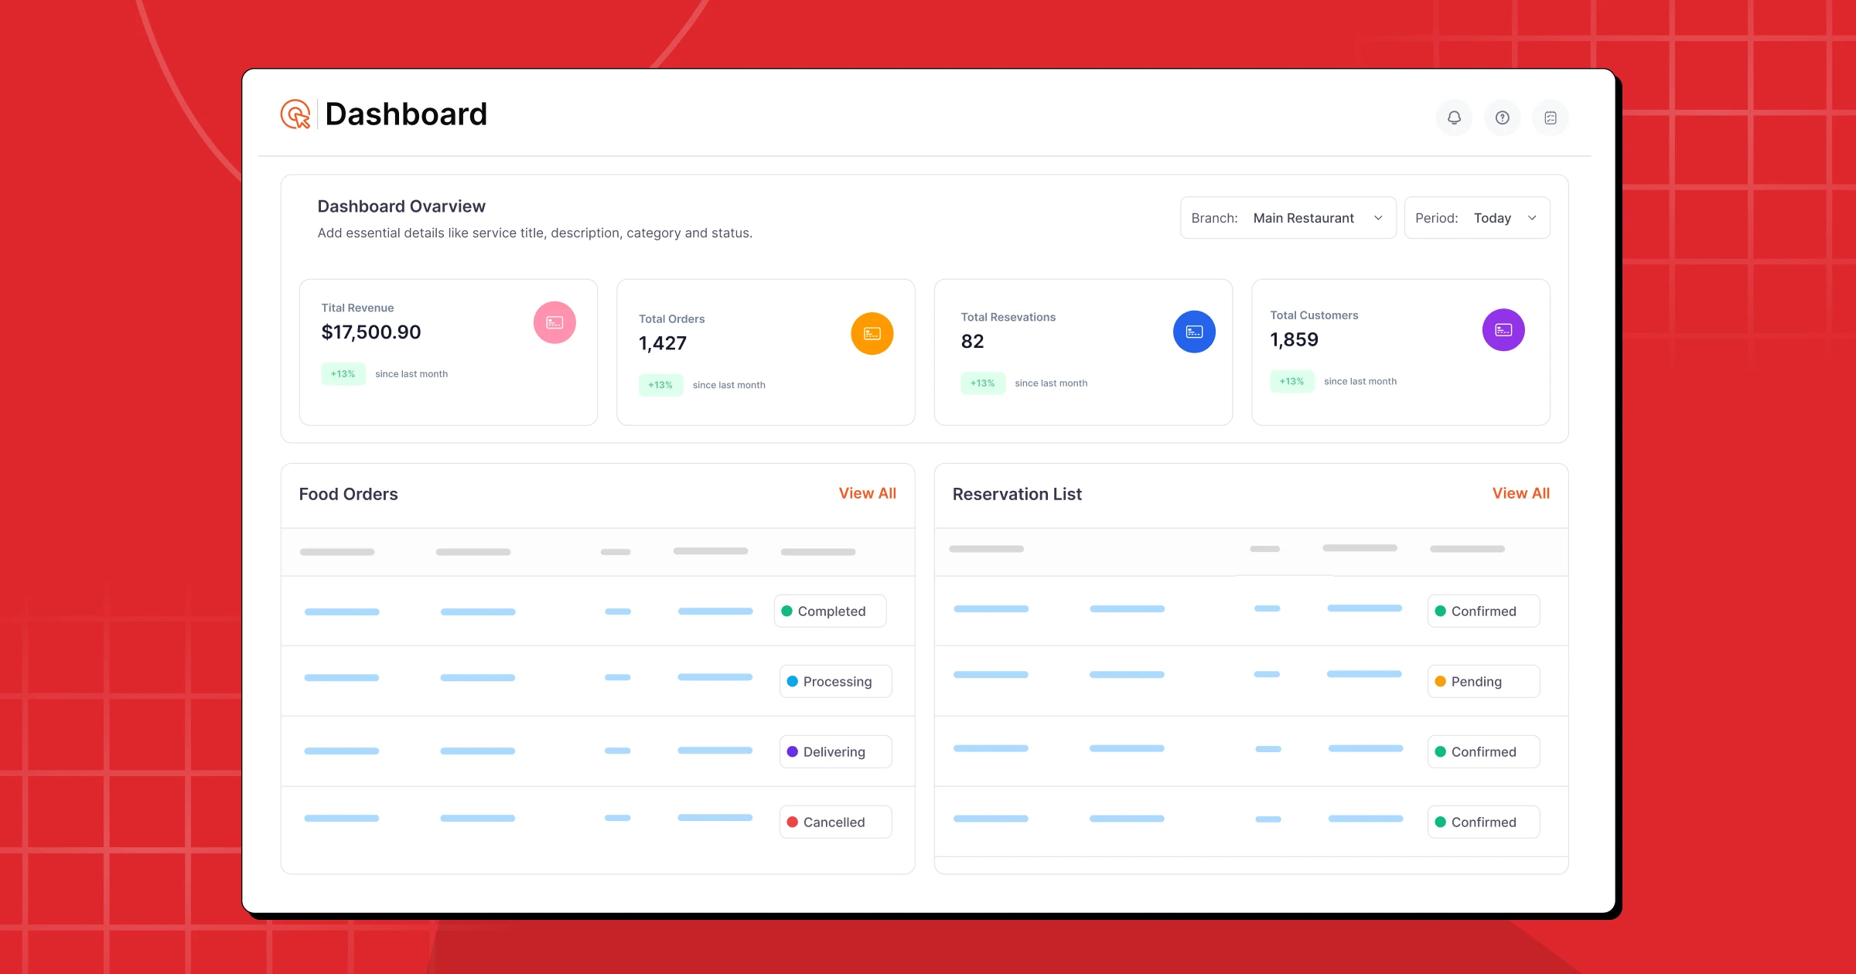The height and width of the screenshot is (974, 1856).
Task: Click the Total Orders label
Action: tap(671, 318)
